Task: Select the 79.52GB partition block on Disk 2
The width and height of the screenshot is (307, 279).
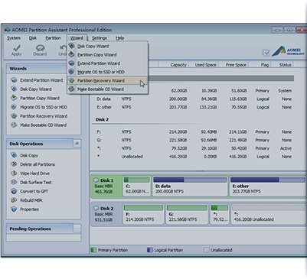Action: coord(220,214)
